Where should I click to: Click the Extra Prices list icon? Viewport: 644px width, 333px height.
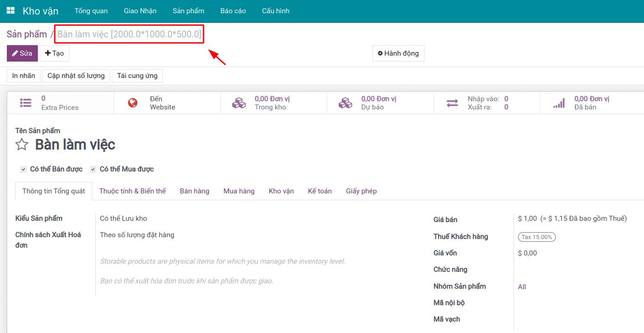point(26,103)
